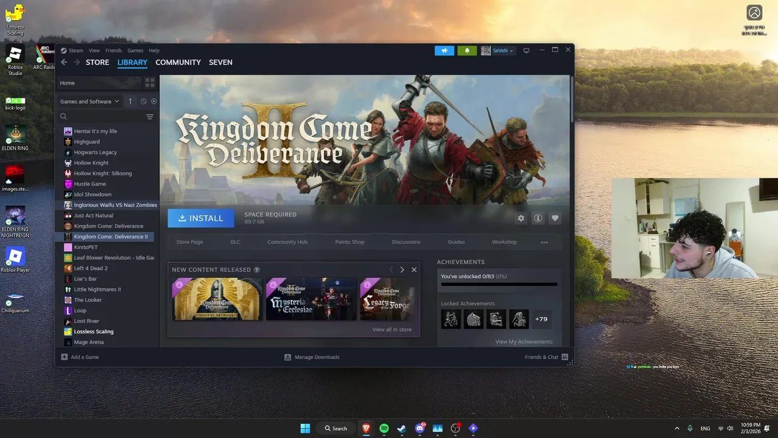Screen dimensions: 778x438
Task: Select Hollow Knight: Silksong in library list
Action: click(x=103, y=173)
